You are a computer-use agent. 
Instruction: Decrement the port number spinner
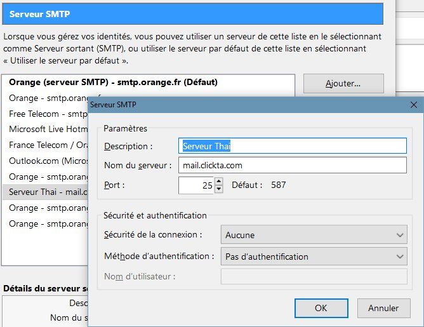(219, 189)
